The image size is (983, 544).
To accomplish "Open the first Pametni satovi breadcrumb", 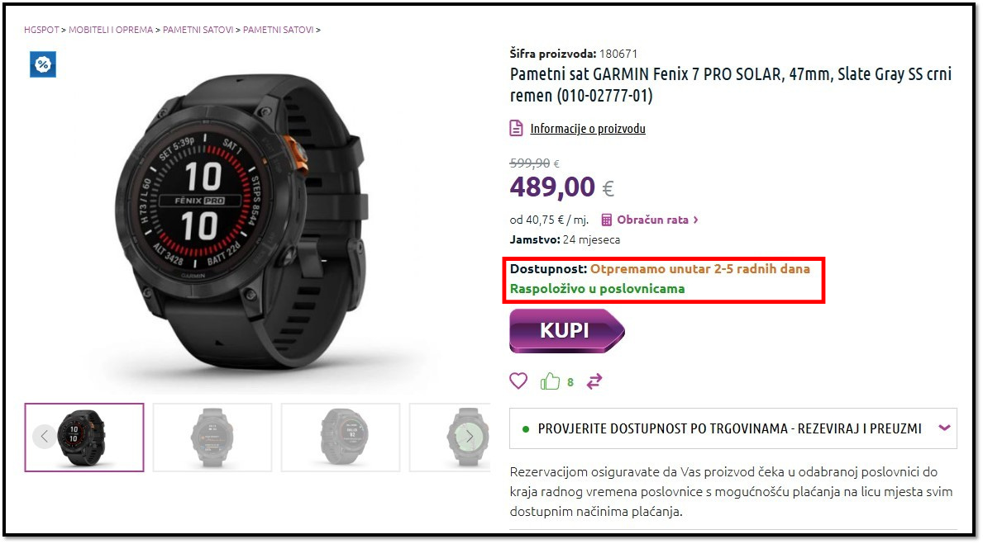I will [198, 30].
